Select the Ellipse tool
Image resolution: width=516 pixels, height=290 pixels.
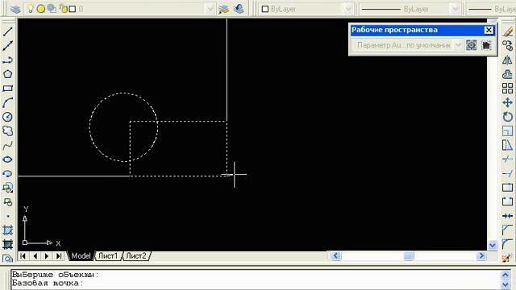point(7,159)
